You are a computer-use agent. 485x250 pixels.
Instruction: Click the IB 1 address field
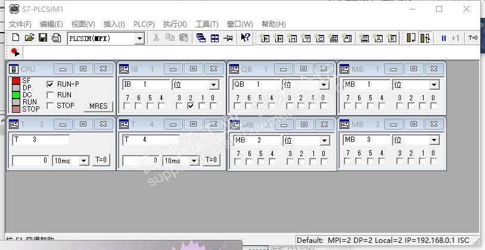click(x=147, y=84)
